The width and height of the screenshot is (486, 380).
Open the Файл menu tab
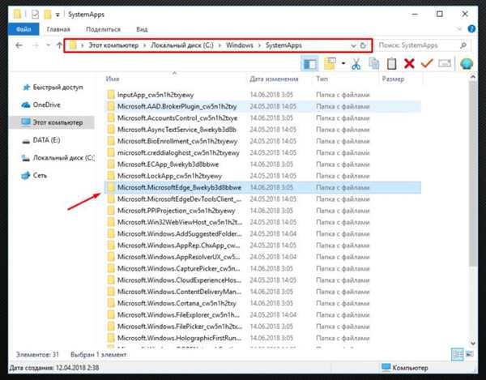click(23, 29)
